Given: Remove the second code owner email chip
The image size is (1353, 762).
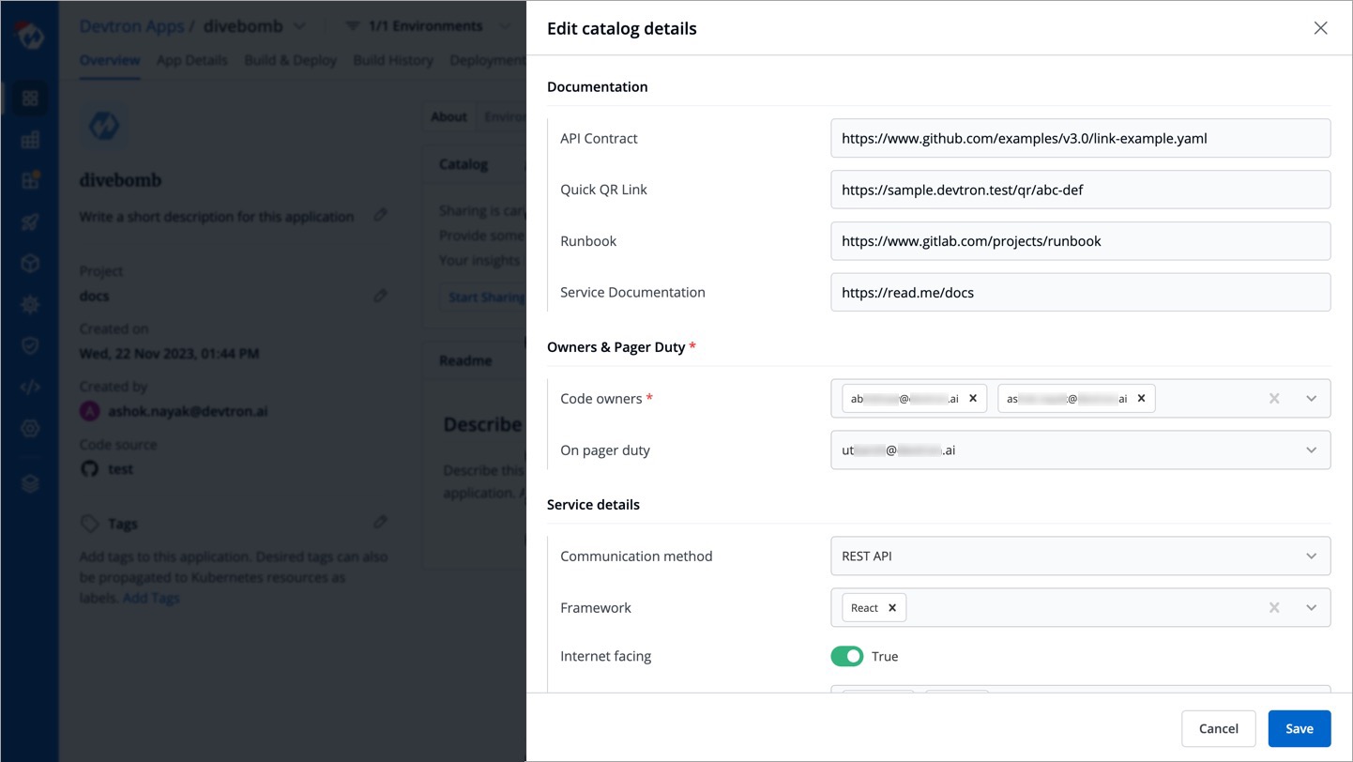Looking at the screenshot, I should pos(1141,399).
